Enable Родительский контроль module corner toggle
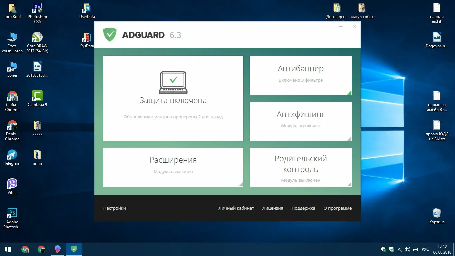The image size is (455, 256). pos(349,184)
